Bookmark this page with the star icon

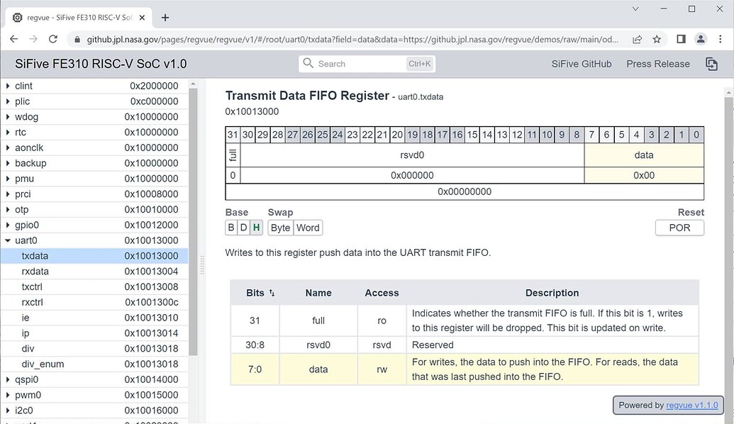(657, 39)
